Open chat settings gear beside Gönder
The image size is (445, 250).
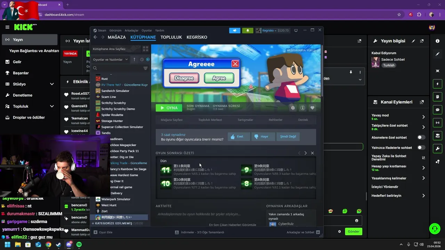pyautogui.click(x=340, y=232)
